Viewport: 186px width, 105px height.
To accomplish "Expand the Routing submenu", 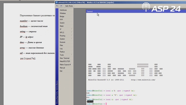I will pyautogui.click(x=66, y=36).
